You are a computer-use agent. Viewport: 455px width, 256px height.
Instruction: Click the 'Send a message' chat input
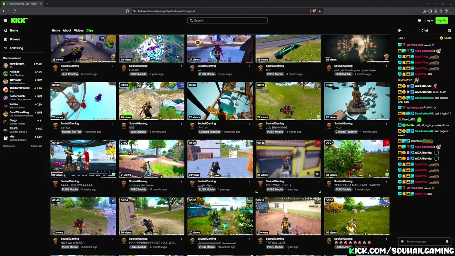coord(424,241)
